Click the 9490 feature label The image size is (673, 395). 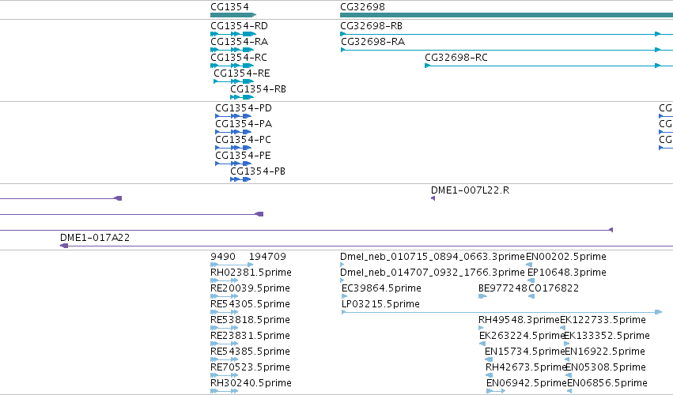(x=223, y=257)
